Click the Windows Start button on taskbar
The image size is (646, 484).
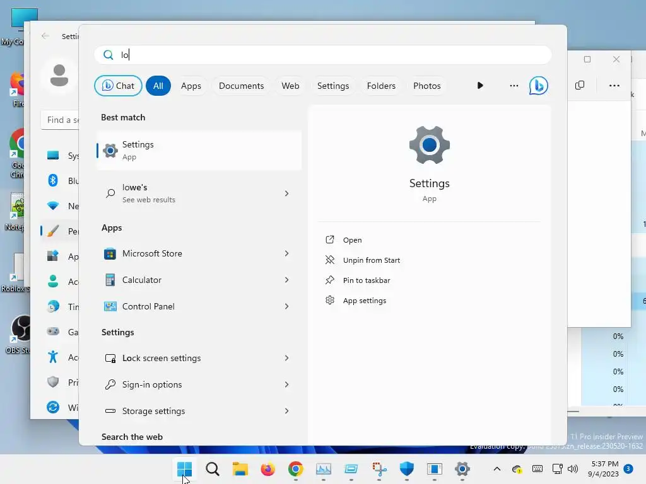click(x=185, y=469)
